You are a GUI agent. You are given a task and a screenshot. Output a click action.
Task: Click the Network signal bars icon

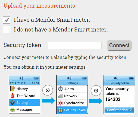pyautogui.click(x=60, y=96)
